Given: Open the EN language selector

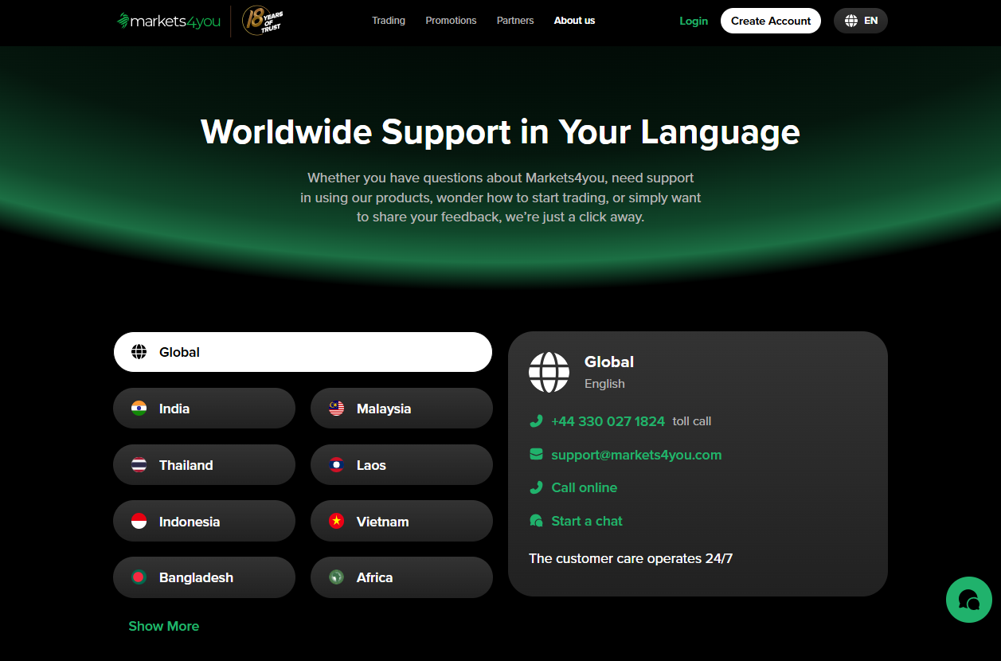Looking at the screenshot, I should (860, 21).
